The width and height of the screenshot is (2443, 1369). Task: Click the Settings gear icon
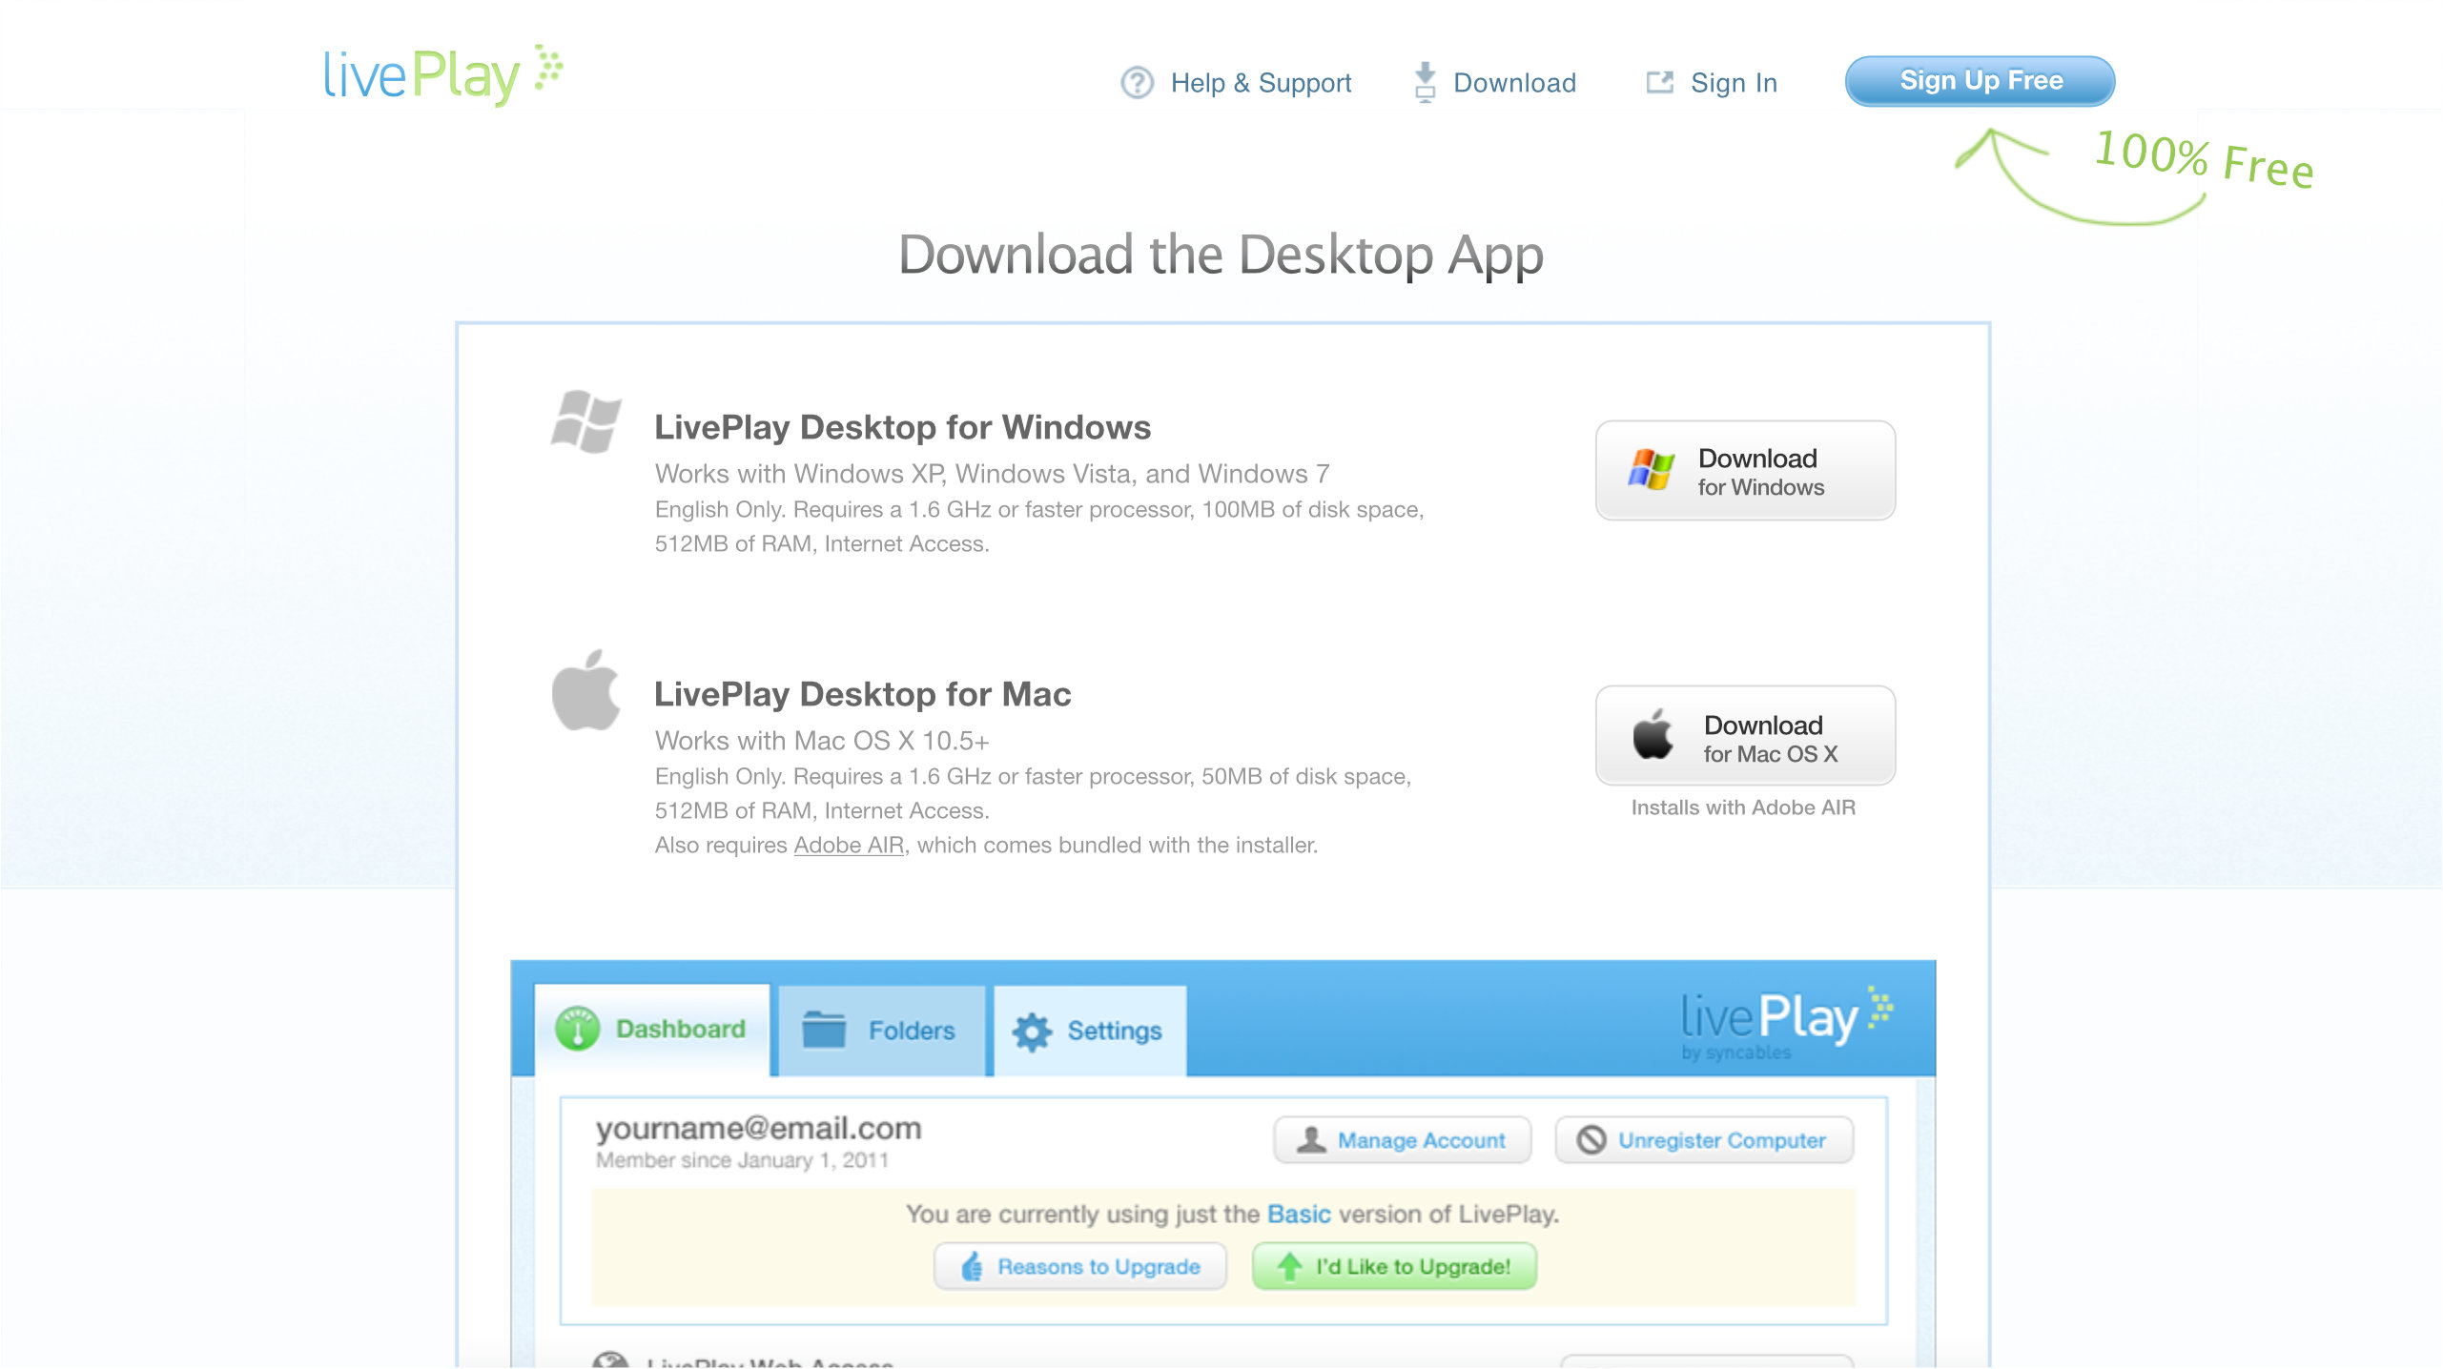(1032, 1032)
